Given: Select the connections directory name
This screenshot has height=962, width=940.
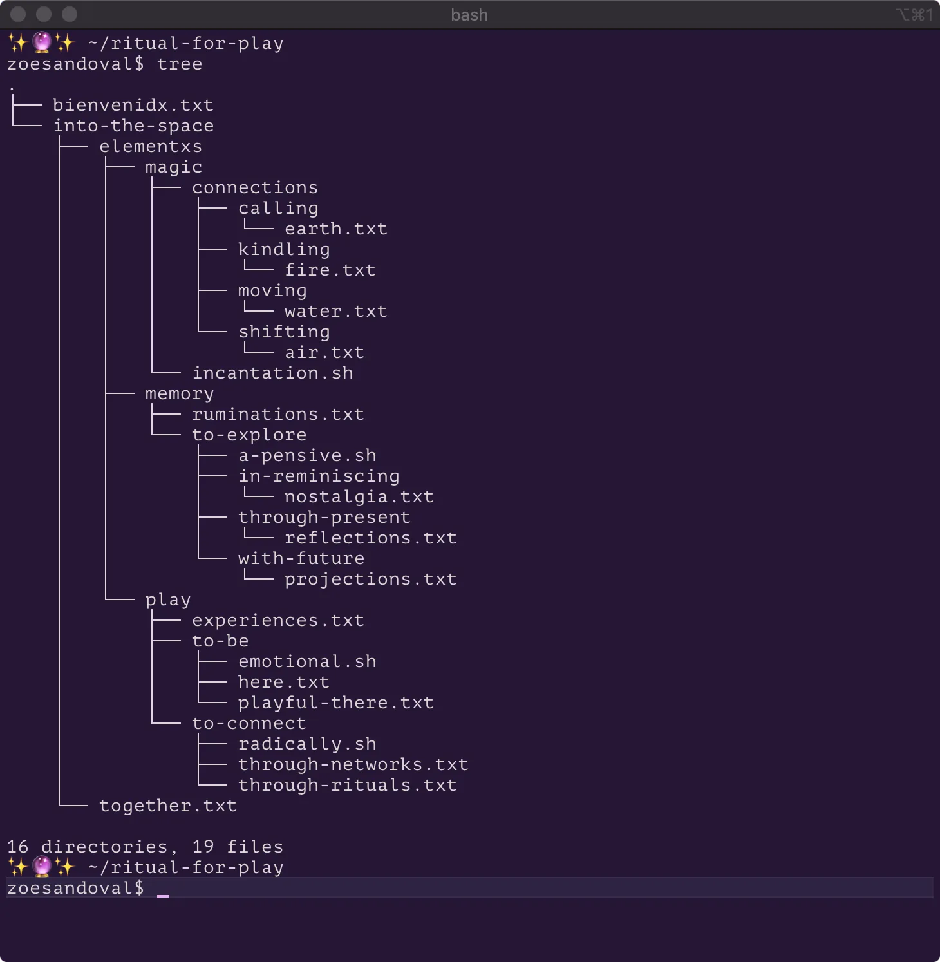Looking at the screenshot, I should (x=255, y=188).
